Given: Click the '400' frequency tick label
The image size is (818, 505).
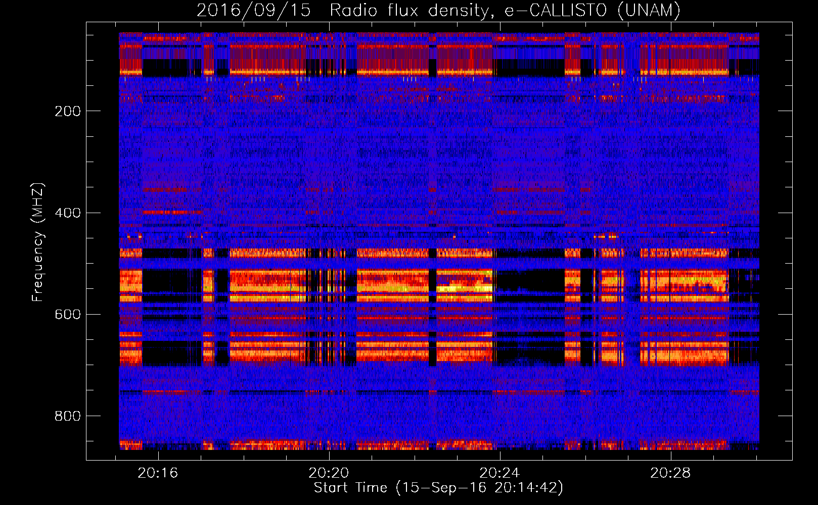Looking at the screenshot, I should 68,213.
